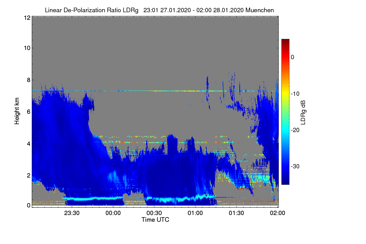
Task: Click the '-10' colorbar tick label
Action: pyautogui.click(x=296, y=94)
